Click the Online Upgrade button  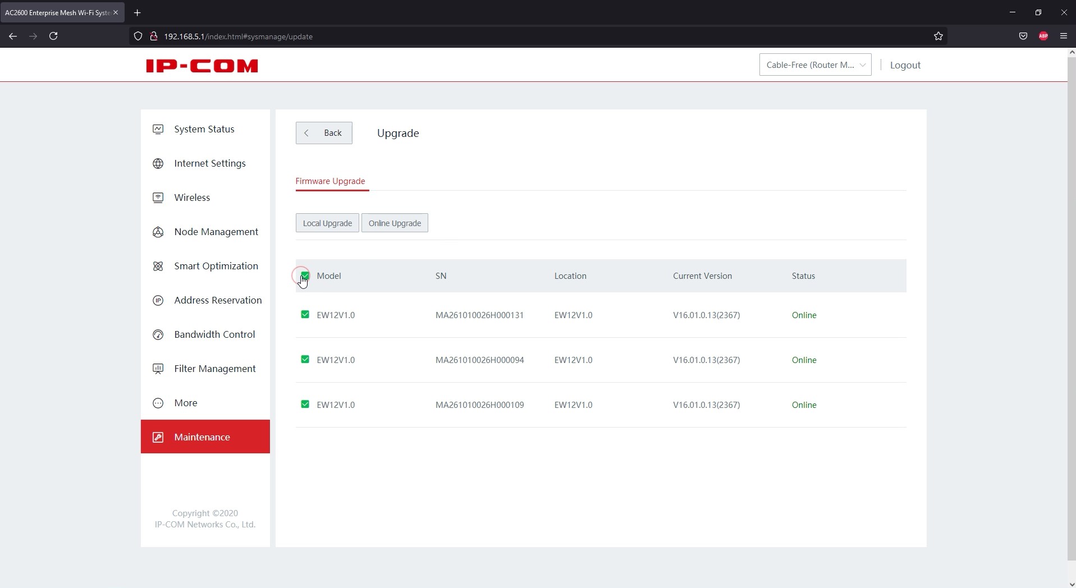[x=395, y=223]
